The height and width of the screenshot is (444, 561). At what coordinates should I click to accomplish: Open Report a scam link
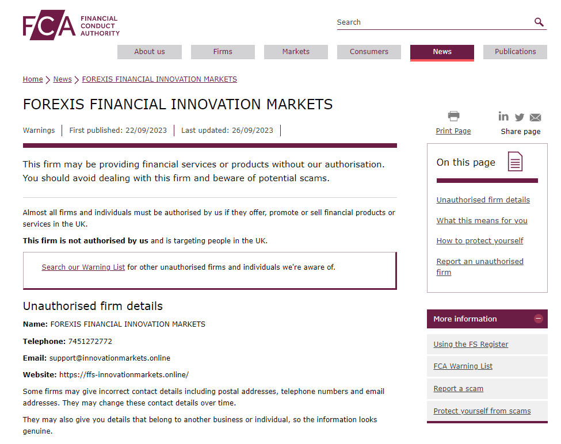click(458, 389)
